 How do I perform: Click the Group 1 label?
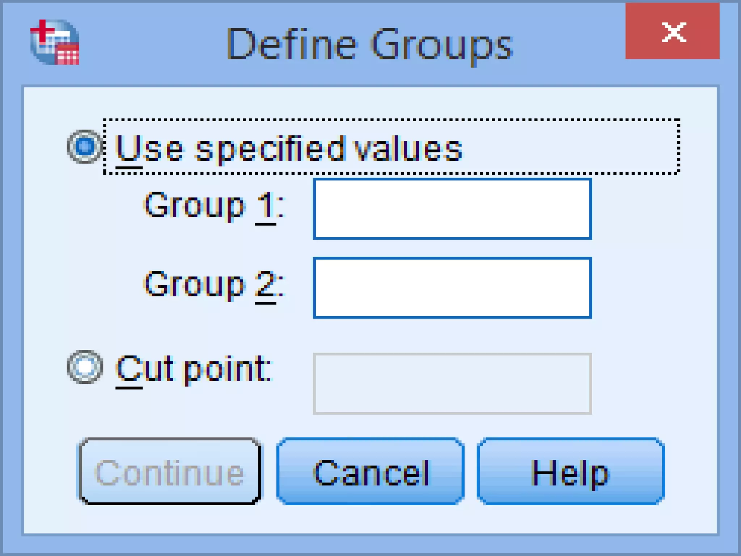pos(214,206)
